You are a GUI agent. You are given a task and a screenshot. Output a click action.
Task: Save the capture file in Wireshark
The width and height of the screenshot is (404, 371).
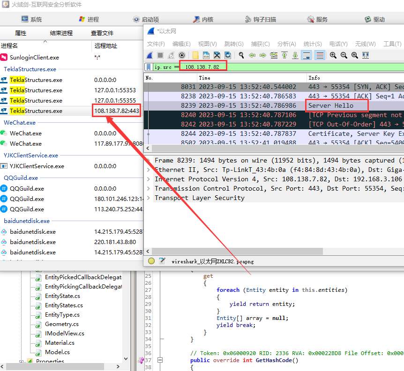[x=206, y=55]
